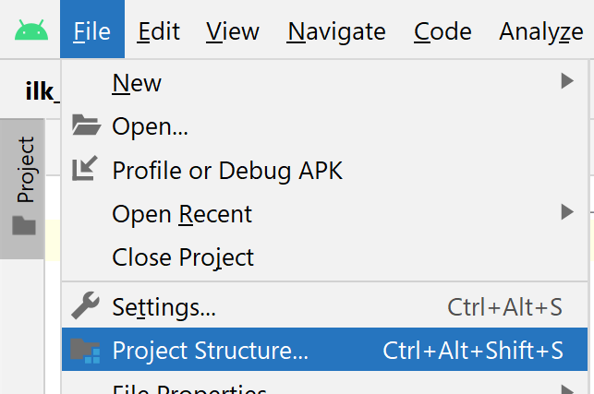Click the Project Structure folder icon
The image size is (594, 394).
click(x=85, y=351)
